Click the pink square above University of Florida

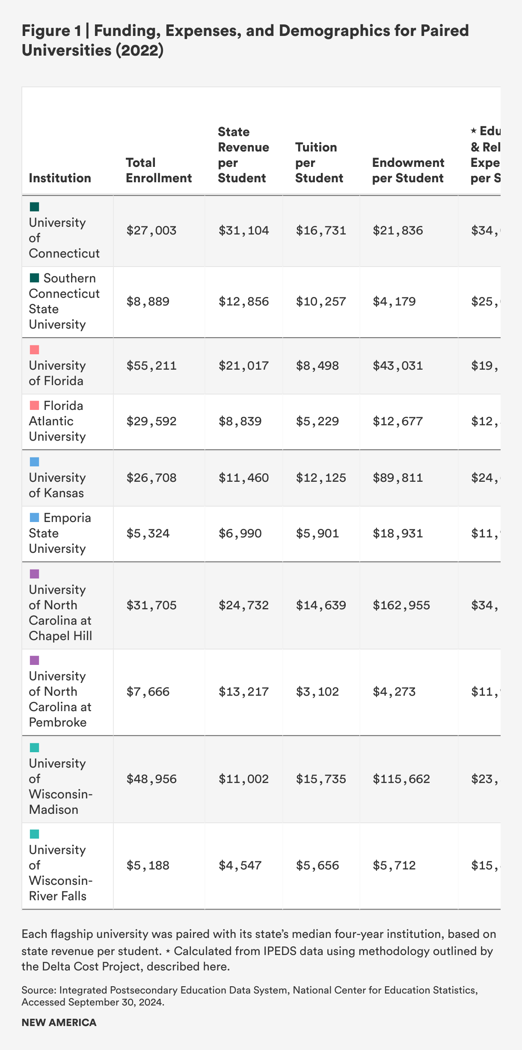34,350
